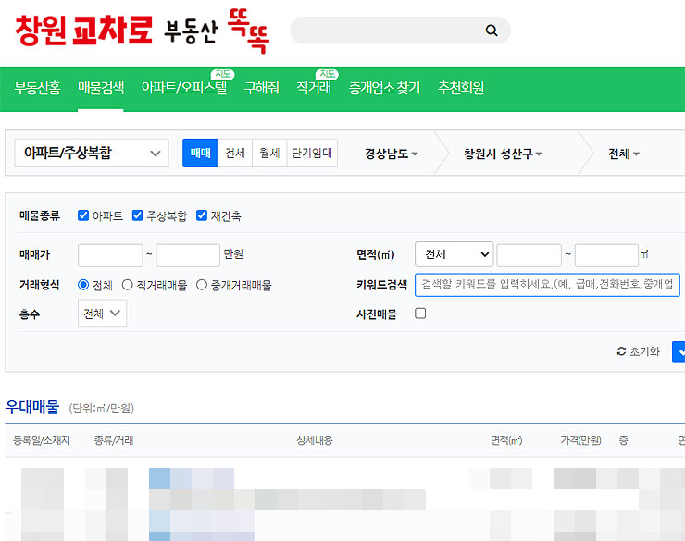Open the 면적 전체 dropdown
Image resolution: width=685 pixels, height=541 pixels.
click(x=454, y=254)
